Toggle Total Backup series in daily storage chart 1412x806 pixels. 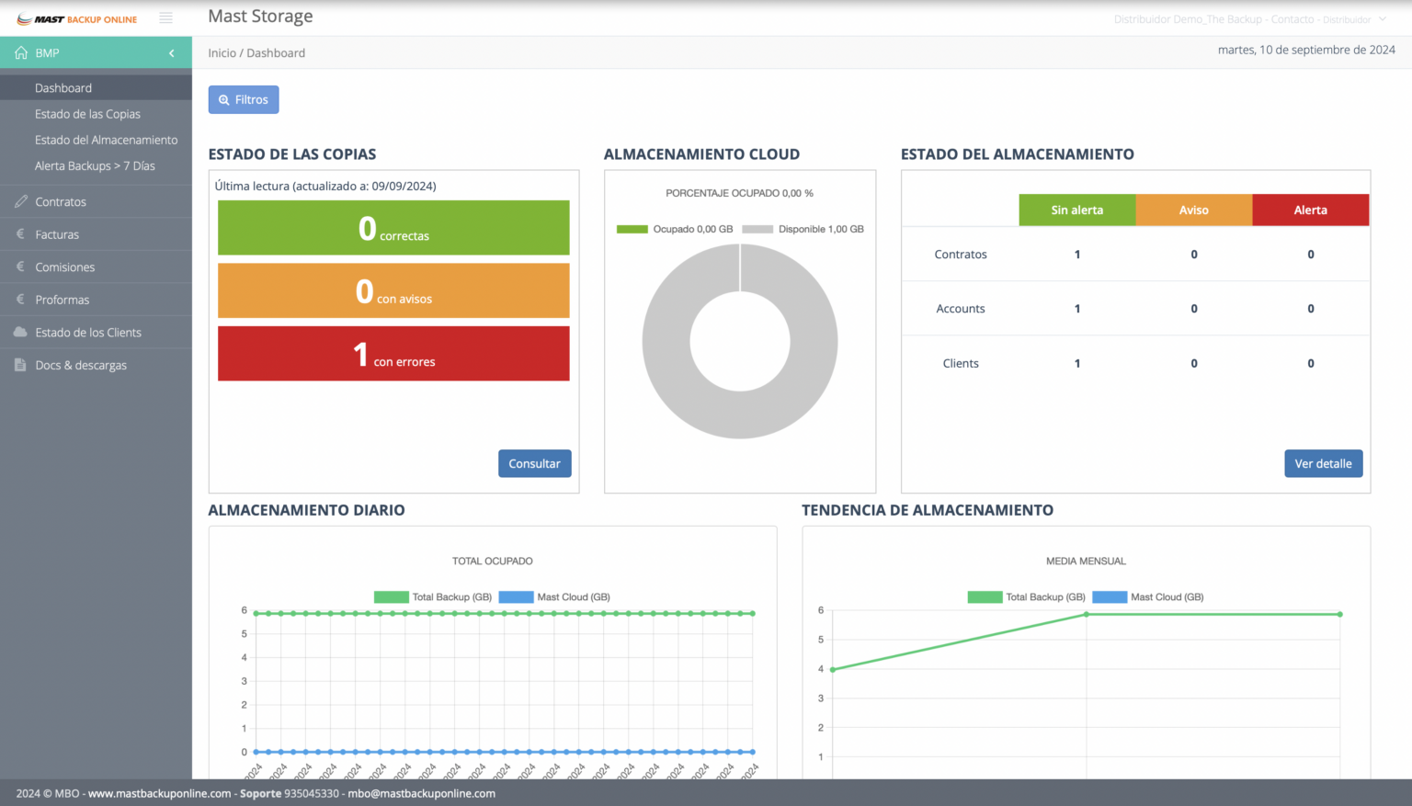coord(433,597)
